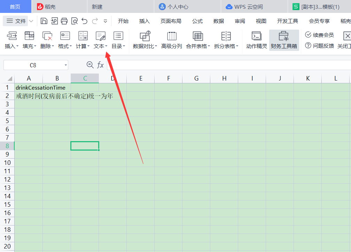Switch to the 数据 ribbon tab
The width and height of the screenshot is (351, 252).
(218, 21)
